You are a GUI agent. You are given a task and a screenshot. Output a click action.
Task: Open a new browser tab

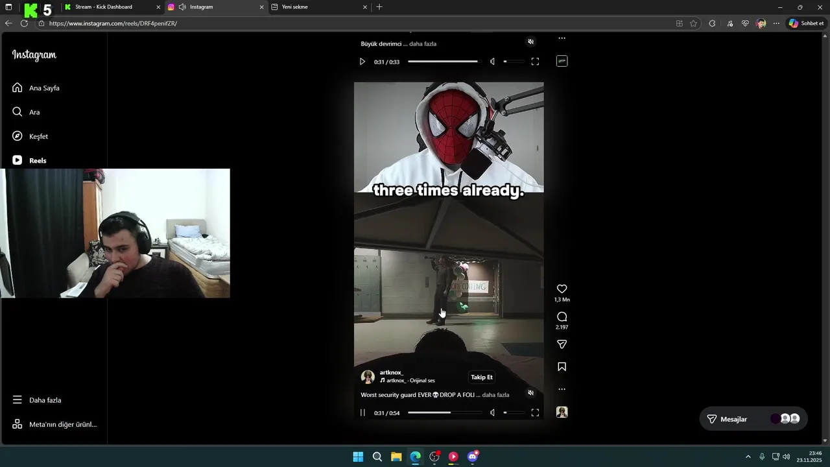click(x=379, y=7)
